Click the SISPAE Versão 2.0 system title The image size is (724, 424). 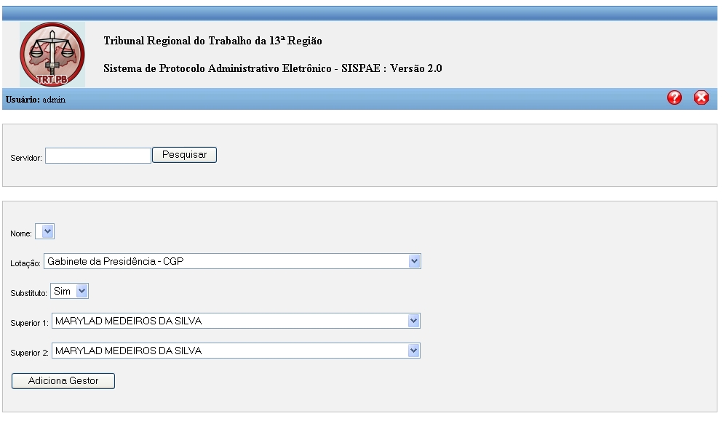272,68
